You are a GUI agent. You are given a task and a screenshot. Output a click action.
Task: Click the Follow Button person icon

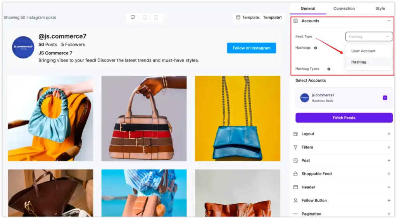(x=295, y=200)
